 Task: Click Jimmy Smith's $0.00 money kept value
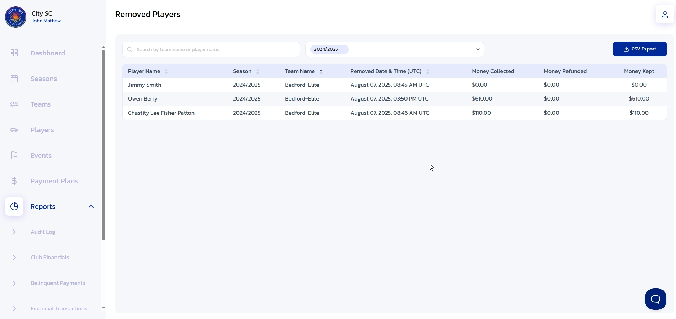pyautogui.click(x=639, y=85)
